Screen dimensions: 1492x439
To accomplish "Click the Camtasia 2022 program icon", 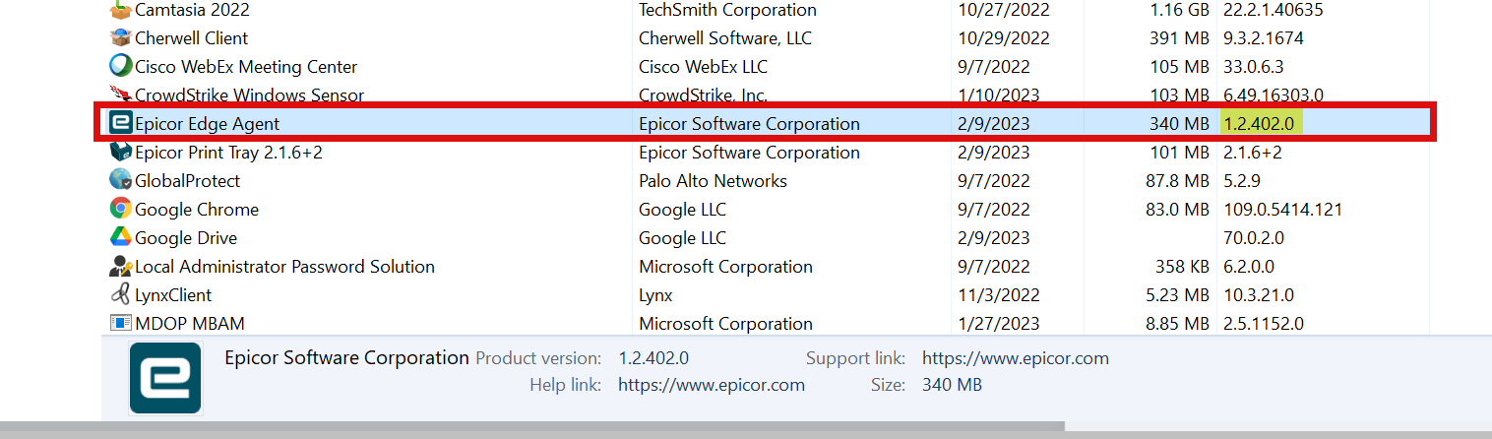I will (x=120, y=10).
